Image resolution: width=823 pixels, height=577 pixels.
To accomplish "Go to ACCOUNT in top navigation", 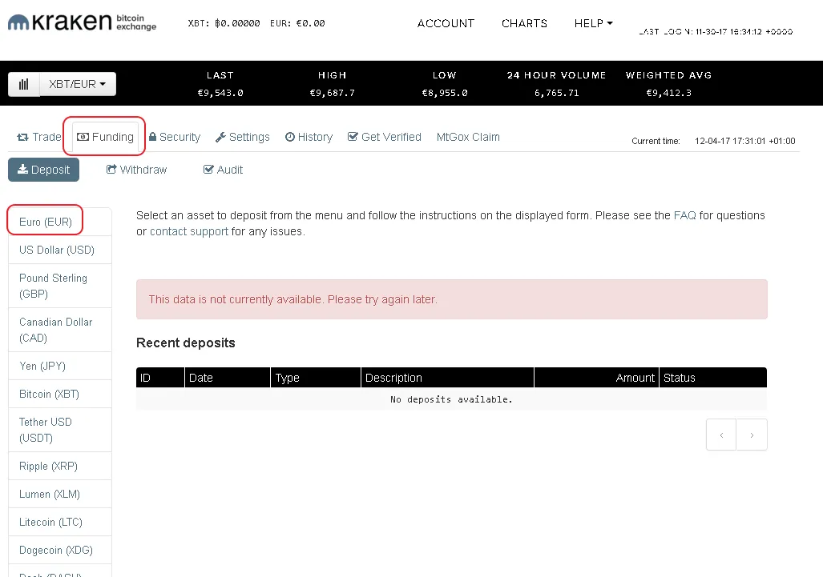I will [x=446, y=23].
